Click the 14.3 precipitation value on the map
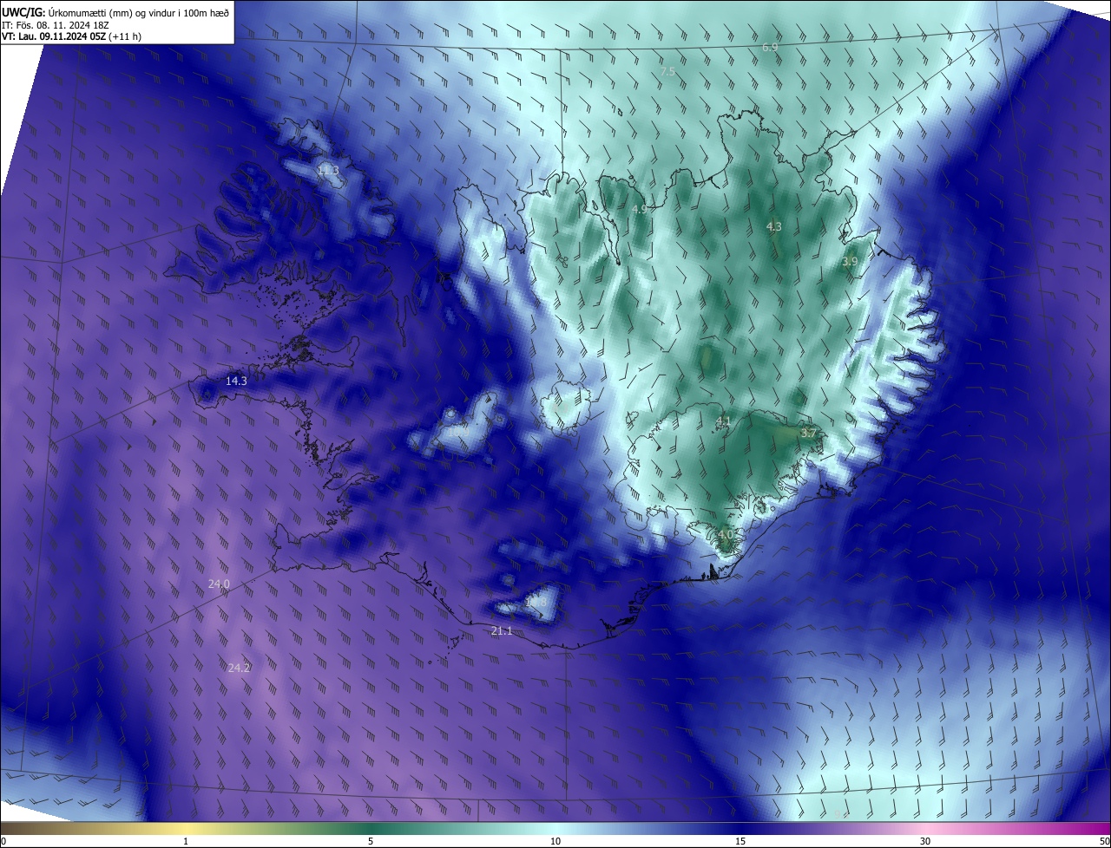Viewport: 1111px width, 848px height. (x=236, y=381)
